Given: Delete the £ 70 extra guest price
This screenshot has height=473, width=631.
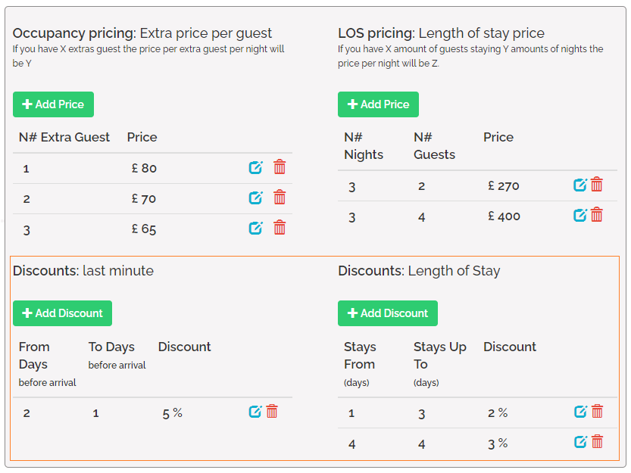Looking at the screenshot, I should coord(280,198).
